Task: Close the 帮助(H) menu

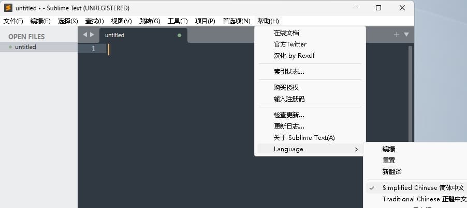Action: coord(268,21)
